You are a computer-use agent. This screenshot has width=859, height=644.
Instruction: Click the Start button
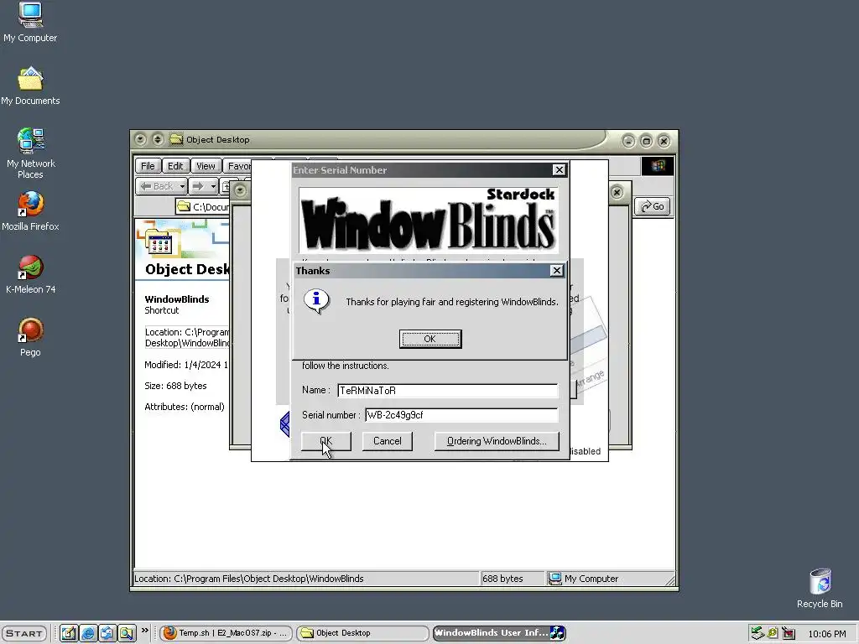tap(24, 633)
